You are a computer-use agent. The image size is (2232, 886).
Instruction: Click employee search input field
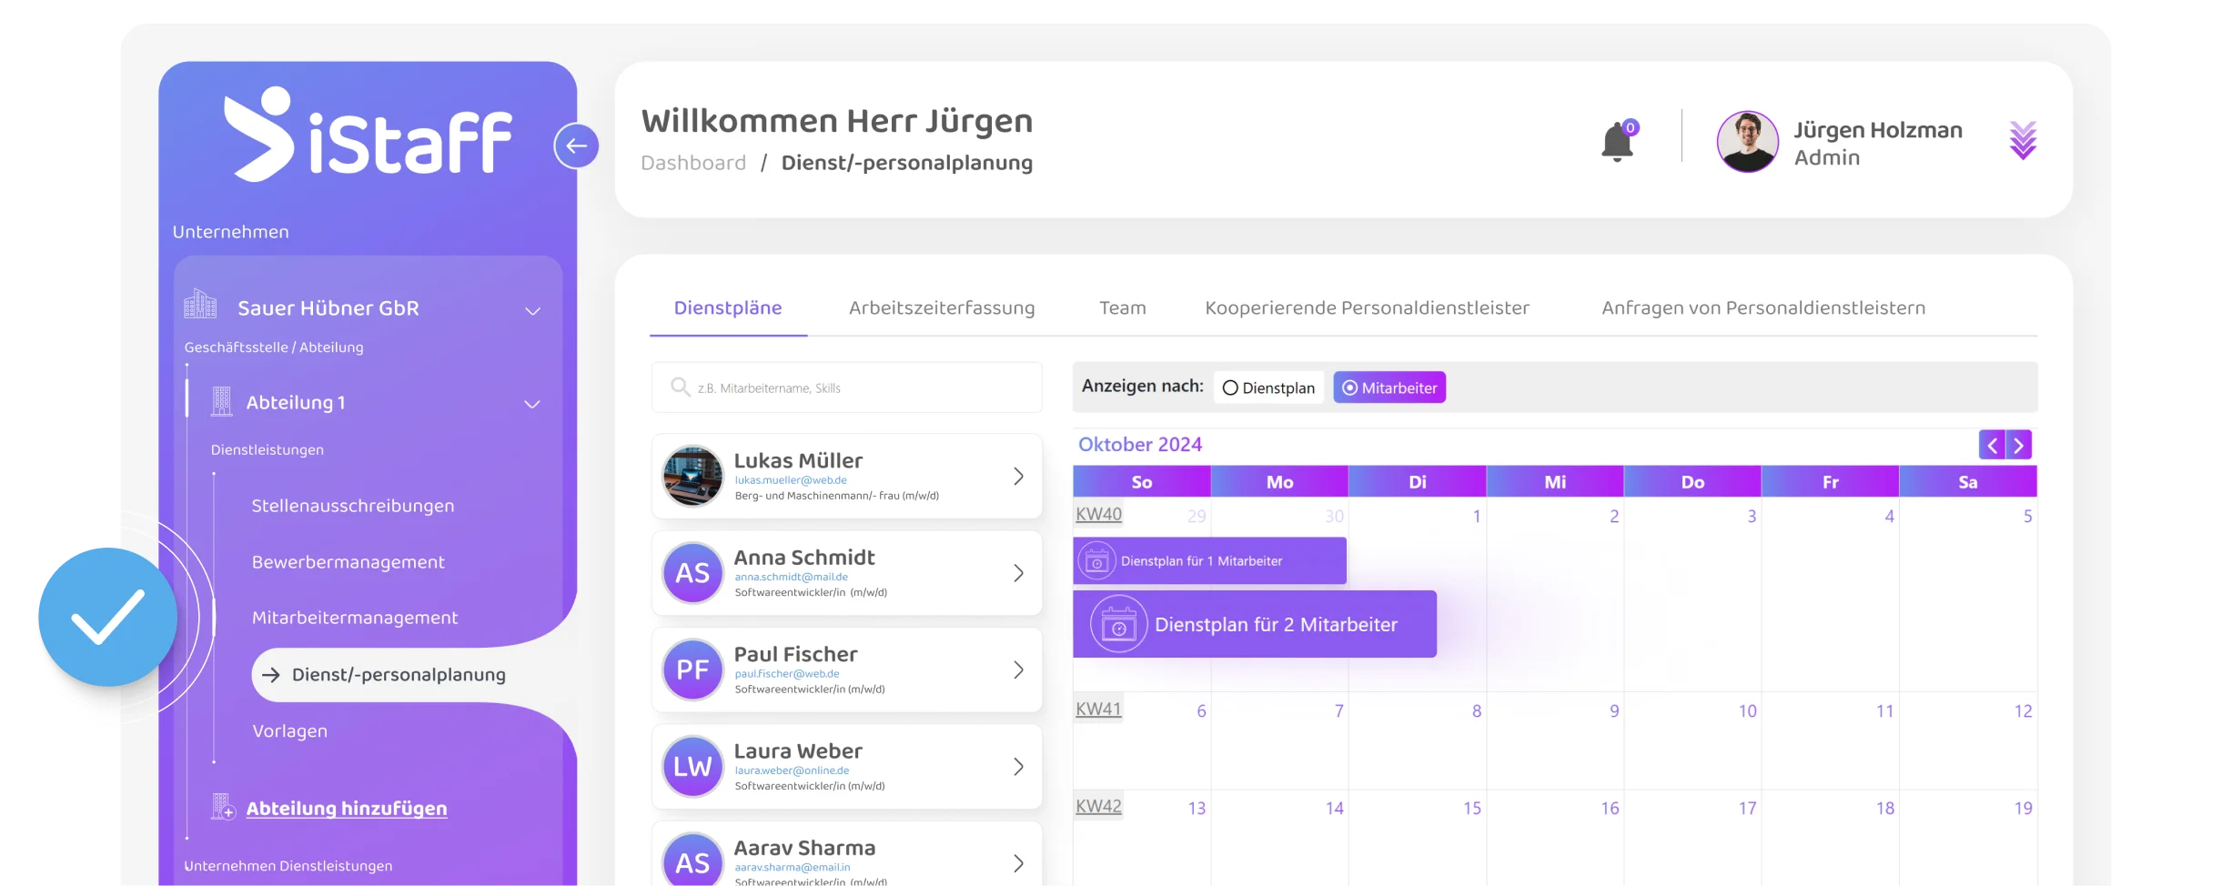coord(847,388)
